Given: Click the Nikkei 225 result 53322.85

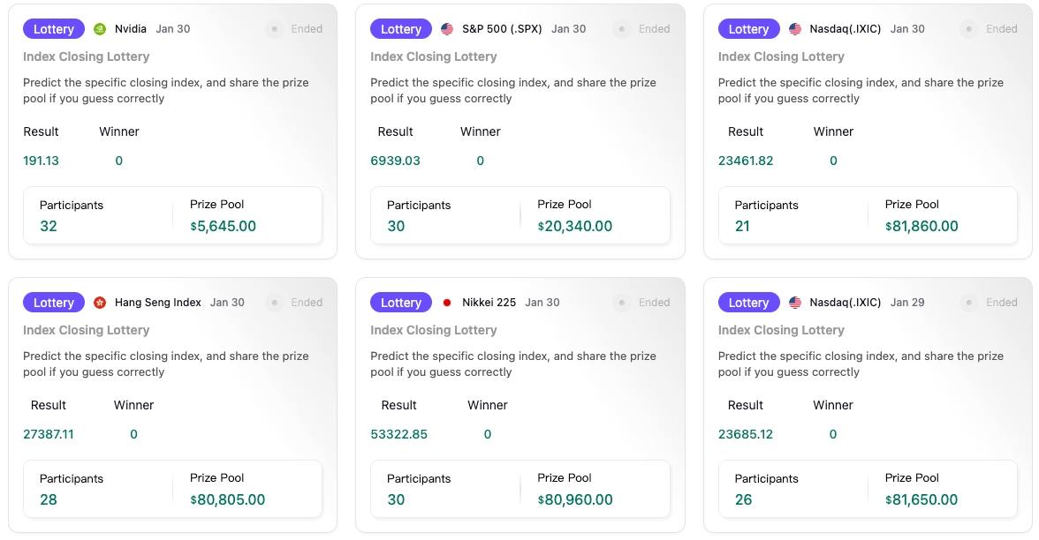Looking at the screenshot, I should [399, 434].
